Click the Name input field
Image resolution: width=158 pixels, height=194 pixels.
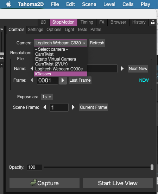point(102,69)
